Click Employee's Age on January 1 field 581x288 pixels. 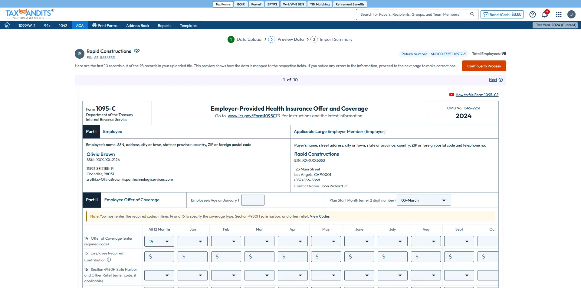click(253, 200)
